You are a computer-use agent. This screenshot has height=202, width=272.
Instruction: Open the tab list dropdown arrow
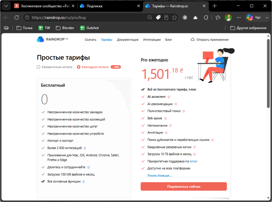6,6
